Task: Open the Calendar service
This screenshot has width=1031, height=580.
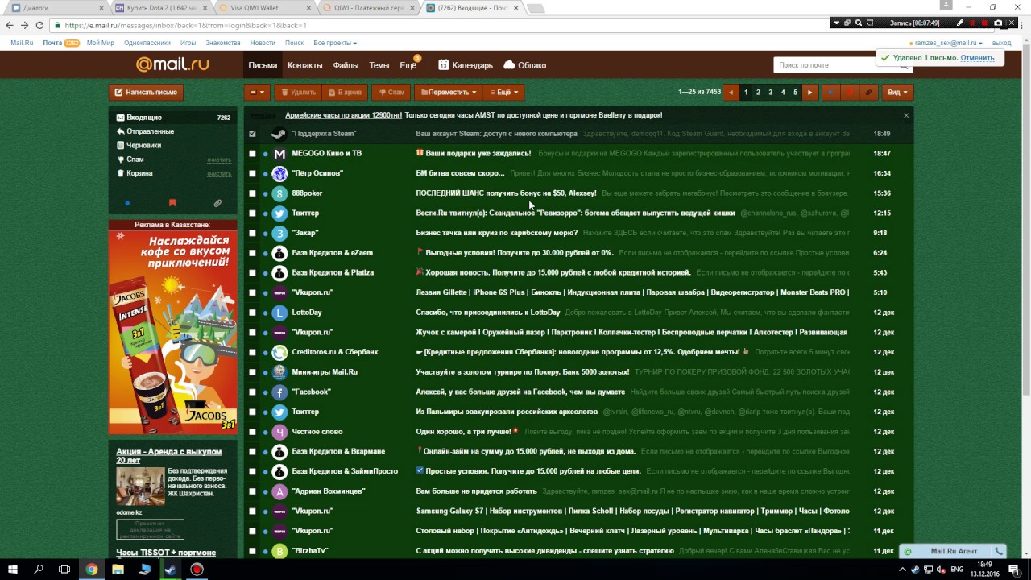Action: [466, 65]
